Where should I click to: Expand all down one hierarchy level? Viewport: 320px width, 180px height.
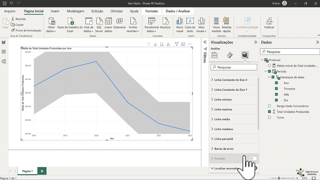pos(168,44)
